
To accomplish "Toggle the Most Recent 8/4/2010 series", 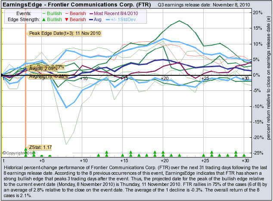I will pos(113,13).
